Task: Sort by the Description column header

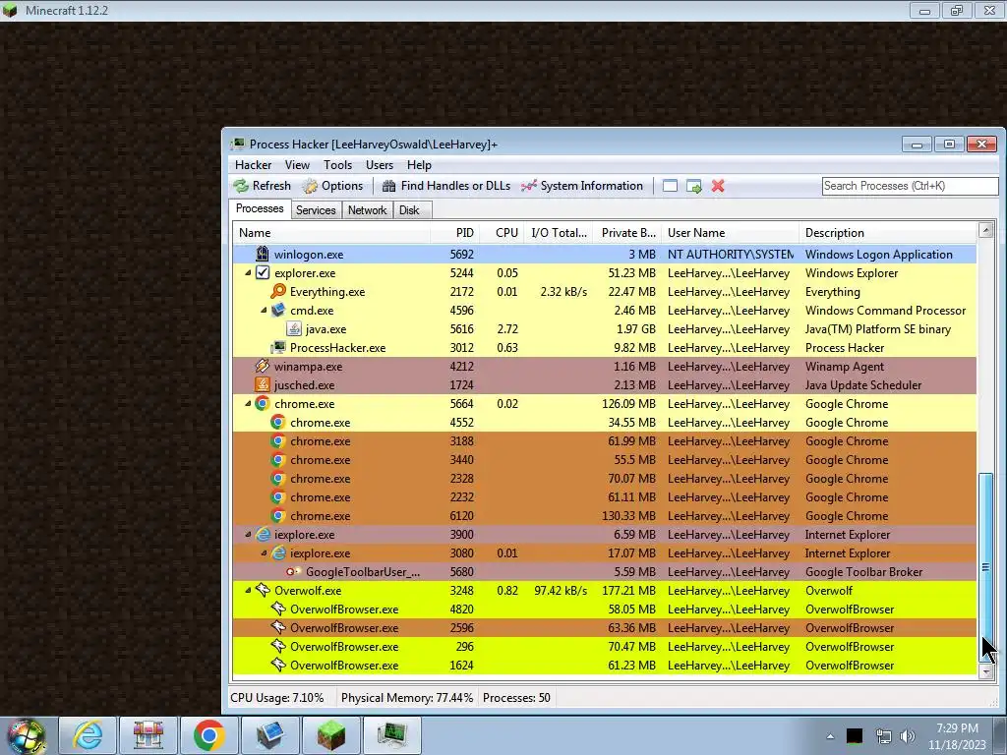Action: point(888,233)
